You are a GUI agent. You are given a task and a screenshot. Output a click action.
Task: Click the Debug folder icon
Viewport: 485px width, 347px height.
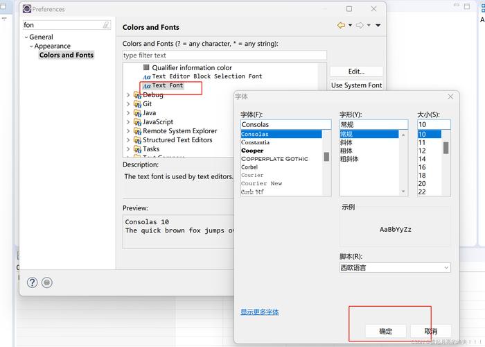(x=137, y=95)
